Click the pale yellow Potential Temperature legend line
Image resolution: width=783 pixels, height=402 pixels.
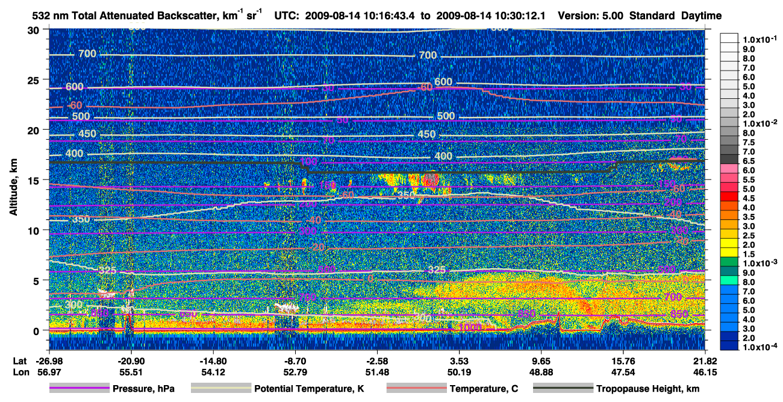[x=220, y=389]
